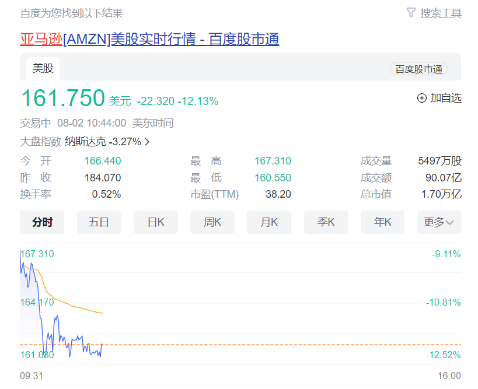This screenshot has height=389, width=478.
Task: Click the chart percent label -10.81%
Action: [443, 302]
